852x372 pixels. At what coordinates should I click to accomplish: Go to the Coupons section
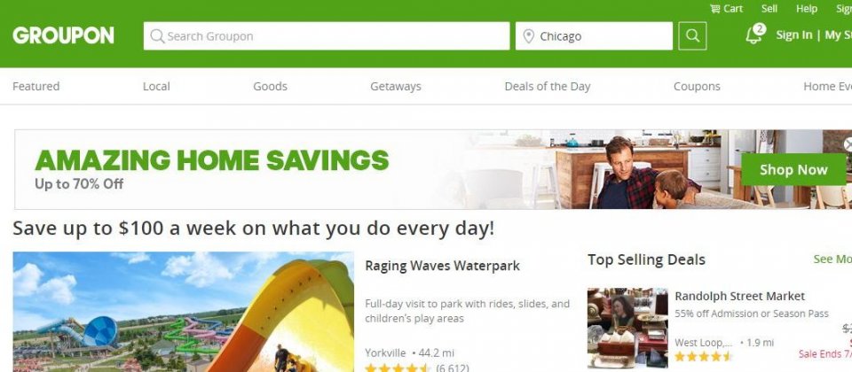click(x=697, y=86)
